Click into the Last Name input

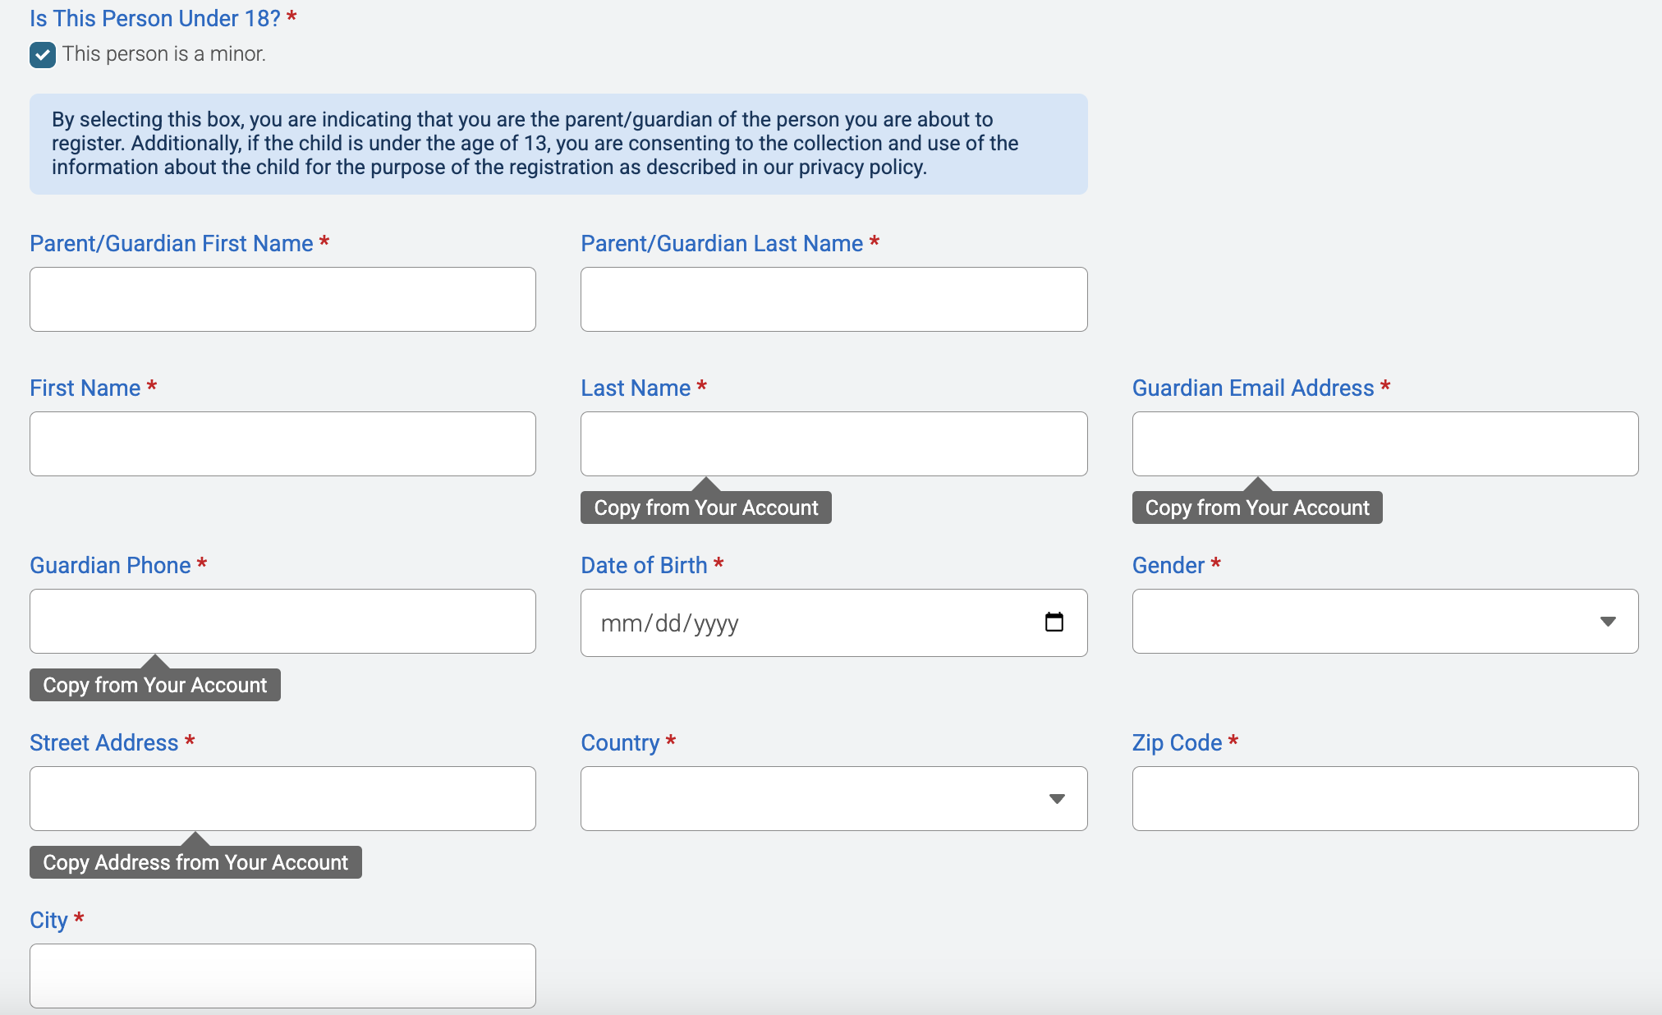coord(833,444)
